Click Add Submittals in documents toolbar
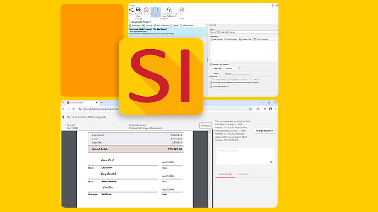The width and height of the screenshot is (378, 212). [161, 25]
